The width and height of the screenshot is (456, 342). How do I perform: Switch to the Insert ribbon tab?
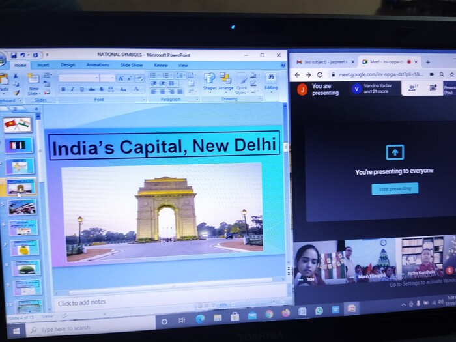coord(43,65)
